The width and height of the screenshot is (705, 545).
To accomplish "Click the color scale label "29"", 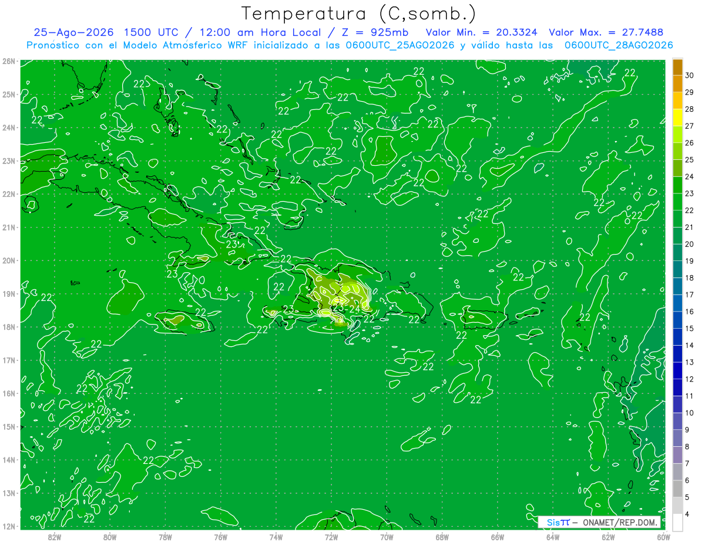I will [689, 92].
